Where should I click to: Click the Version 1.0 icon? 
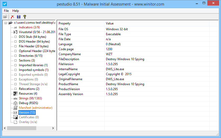click(15, 113)
